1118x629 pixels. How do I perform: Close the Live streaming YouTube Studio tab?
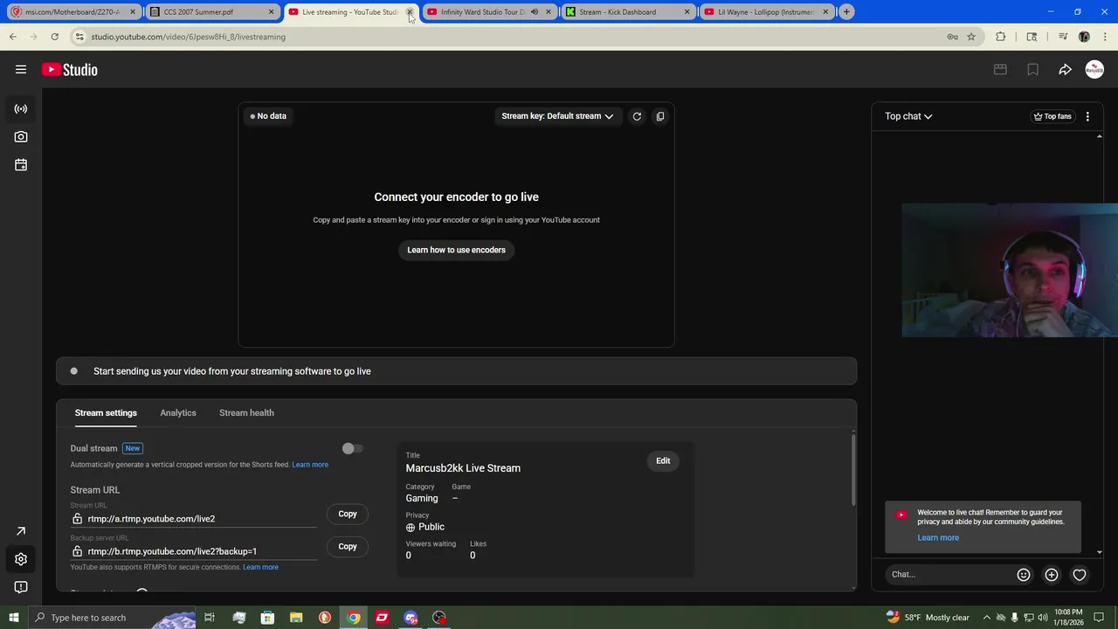409,12
